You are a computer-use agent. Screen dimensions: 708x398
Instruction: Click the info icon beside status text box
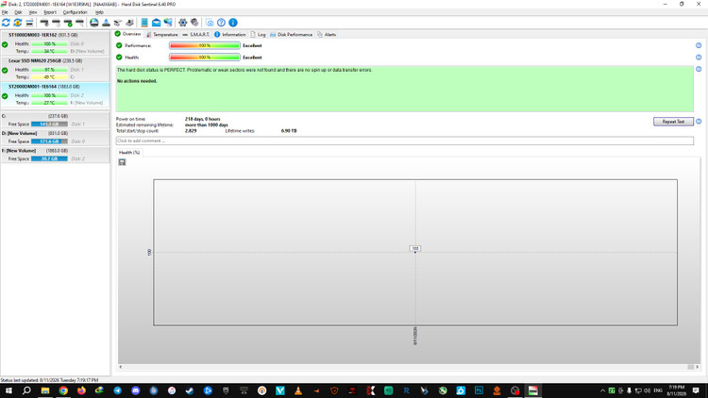699,69
